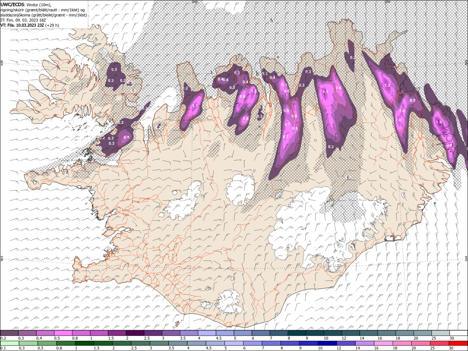Pick bottom-row green swatch starting at 0.8

tap(66, 343)
